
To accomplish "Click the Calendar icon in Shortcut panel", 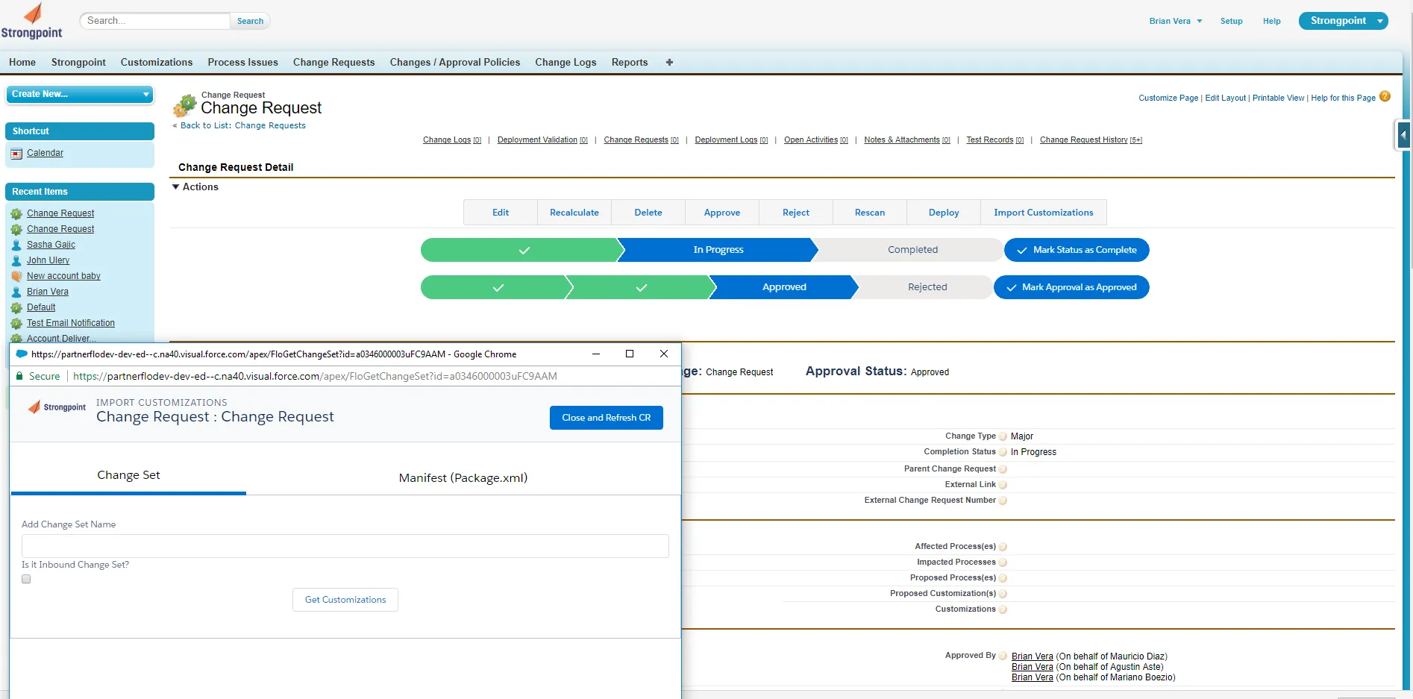I will click(16, 154).
